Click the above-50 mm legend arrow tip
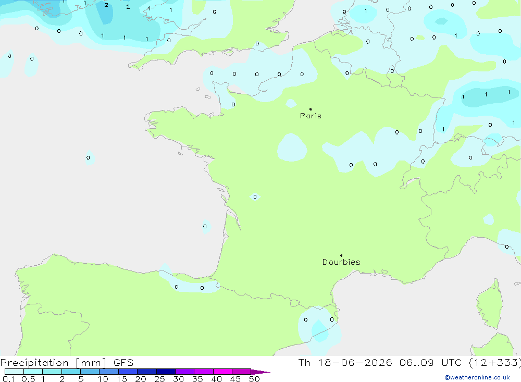Image resolution: width=521 pixels, height=382 pixels. tap(260, 372)
